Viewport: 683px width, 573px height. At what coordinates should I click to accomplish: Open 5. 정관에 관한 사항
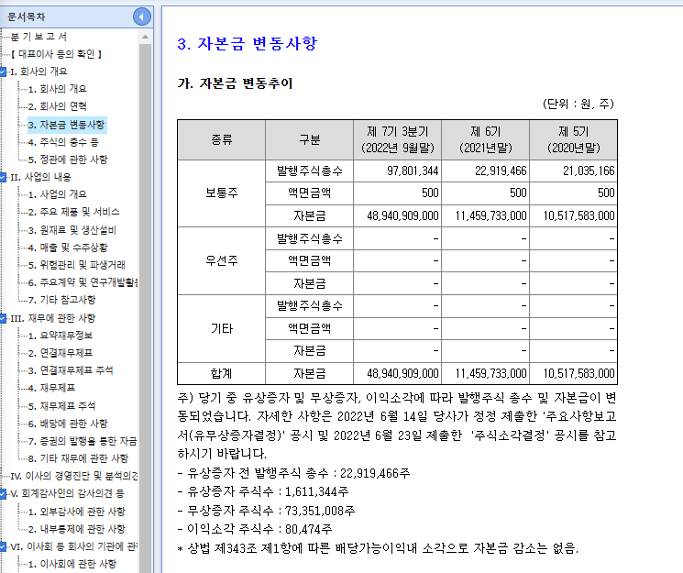(x=68, y=160)
